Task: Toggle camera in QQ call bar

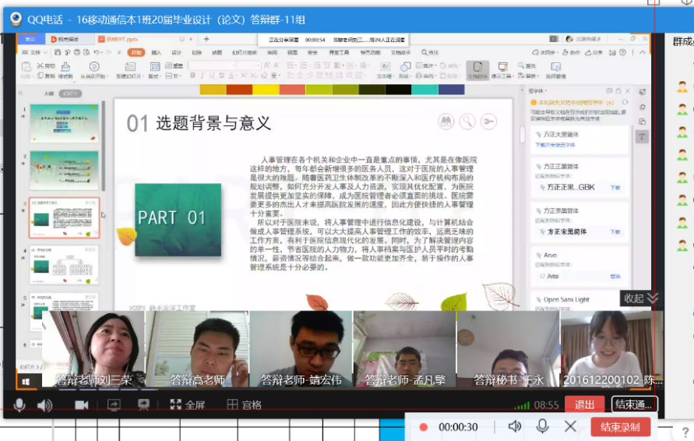Action: pos(81,404)
